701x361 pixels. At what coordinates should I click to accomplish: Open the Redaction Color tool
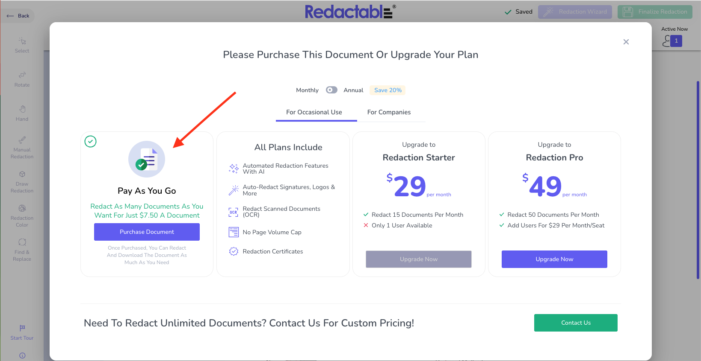[x=22, y=215]
